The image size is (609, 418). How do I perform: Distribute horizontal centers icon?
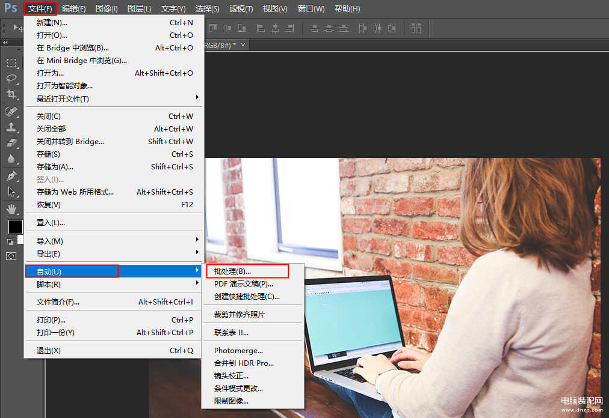click(377, 28)
